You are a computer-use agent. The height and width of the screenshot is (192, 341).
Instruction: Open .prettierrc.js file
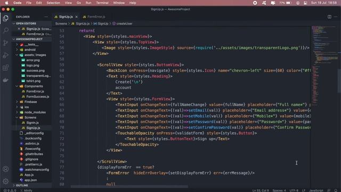tap(33, 164)
